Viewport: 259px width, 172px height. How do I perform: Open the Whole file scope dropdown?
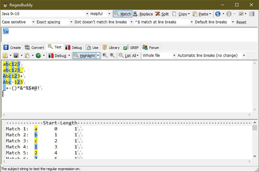(159, 56)
